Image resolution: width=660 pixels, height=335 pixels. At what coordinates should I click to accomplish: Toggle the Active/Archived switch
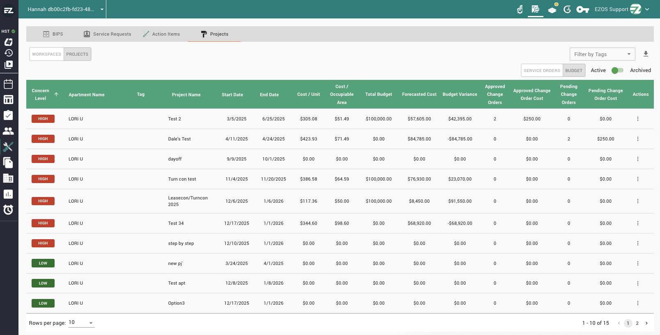coord(617,70)
